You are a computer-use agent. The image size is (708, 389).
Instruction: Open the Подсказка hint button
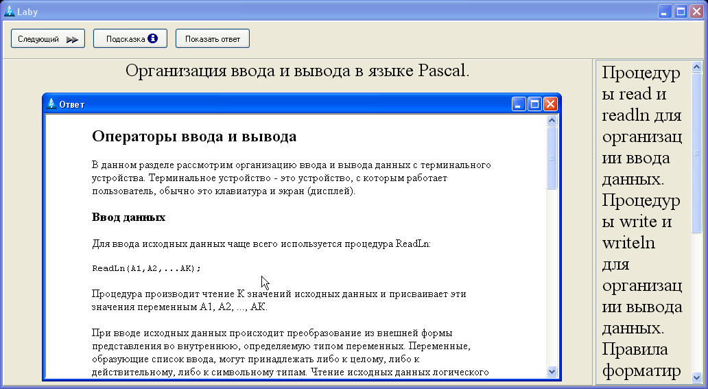[130, 39]
